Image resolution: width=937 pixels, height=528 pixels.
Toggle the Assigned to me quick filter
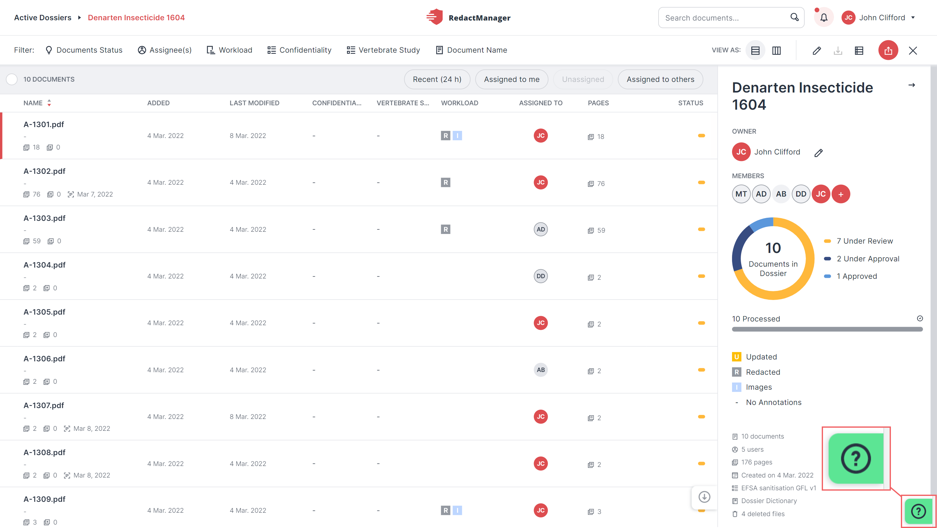(511, 79)
